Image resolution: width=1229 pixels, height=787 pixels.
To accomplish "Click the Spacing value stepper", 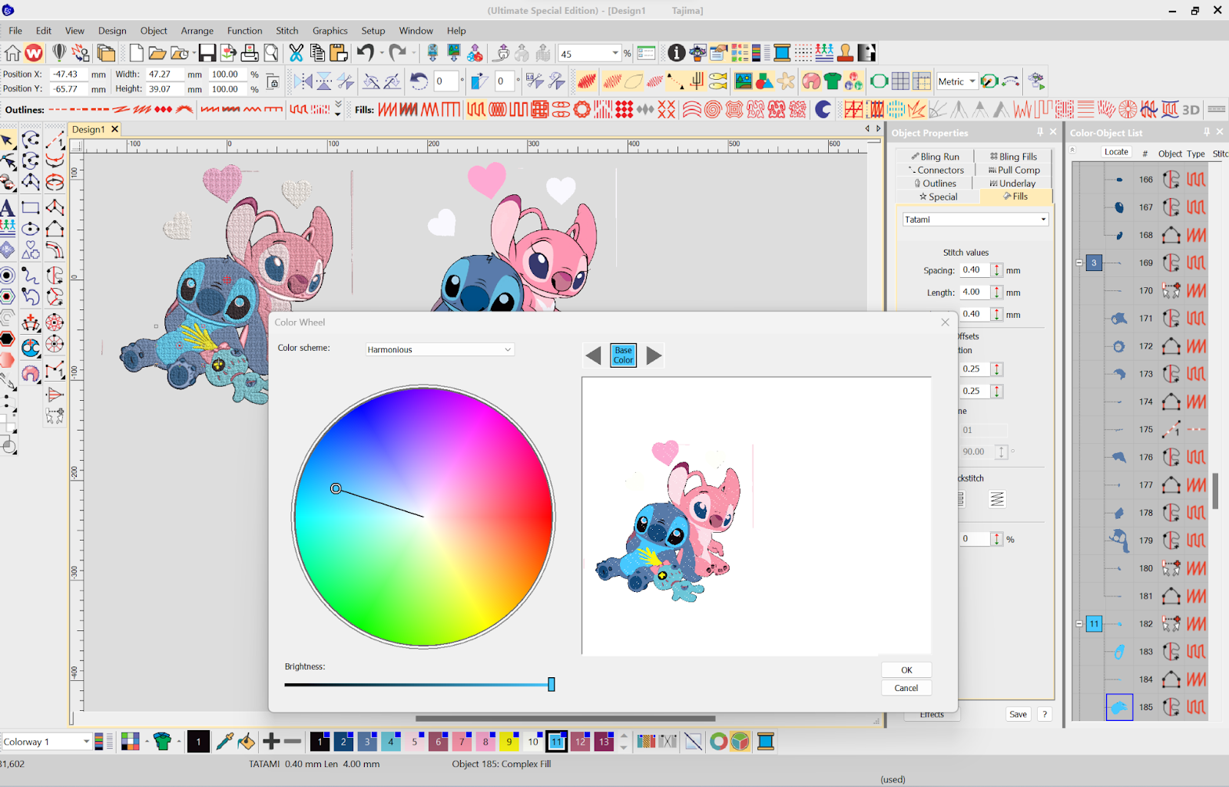I will [997, 270].
